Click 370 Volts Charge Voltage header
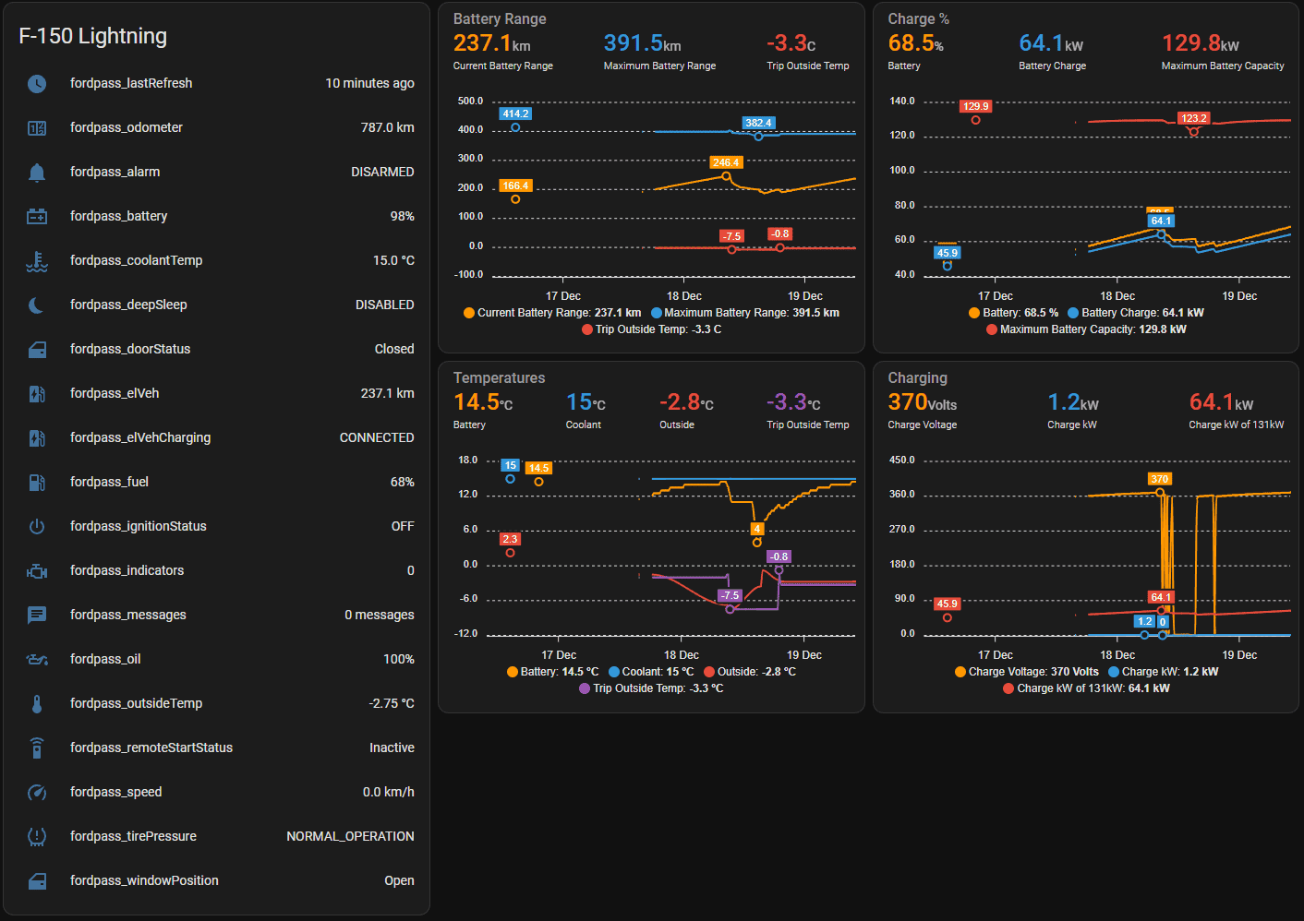Image resolution: width=1304 pixels, height=921 pixels. 923,402
